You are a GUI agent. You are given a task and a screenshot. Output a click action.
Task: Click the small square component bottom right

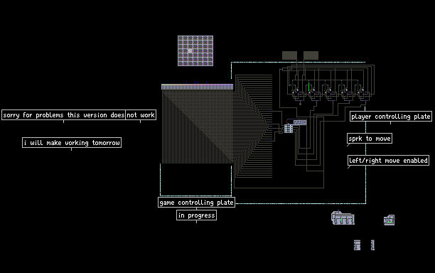tap(390, 220)
